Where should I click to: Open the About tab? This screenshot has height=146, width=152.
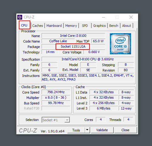pyautogui.click(x=127, y=26)
